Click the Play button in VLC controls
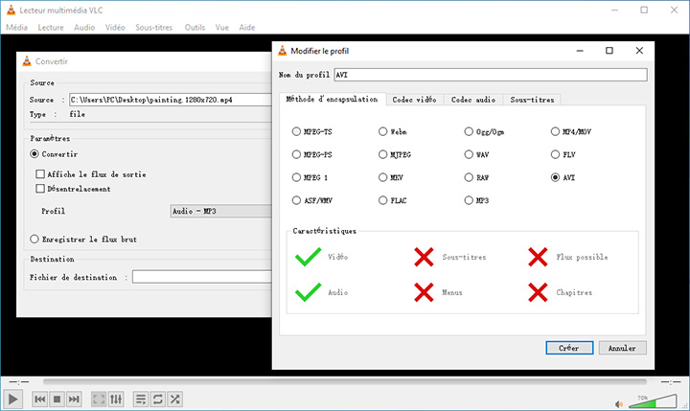 click(x=12, y=400)
